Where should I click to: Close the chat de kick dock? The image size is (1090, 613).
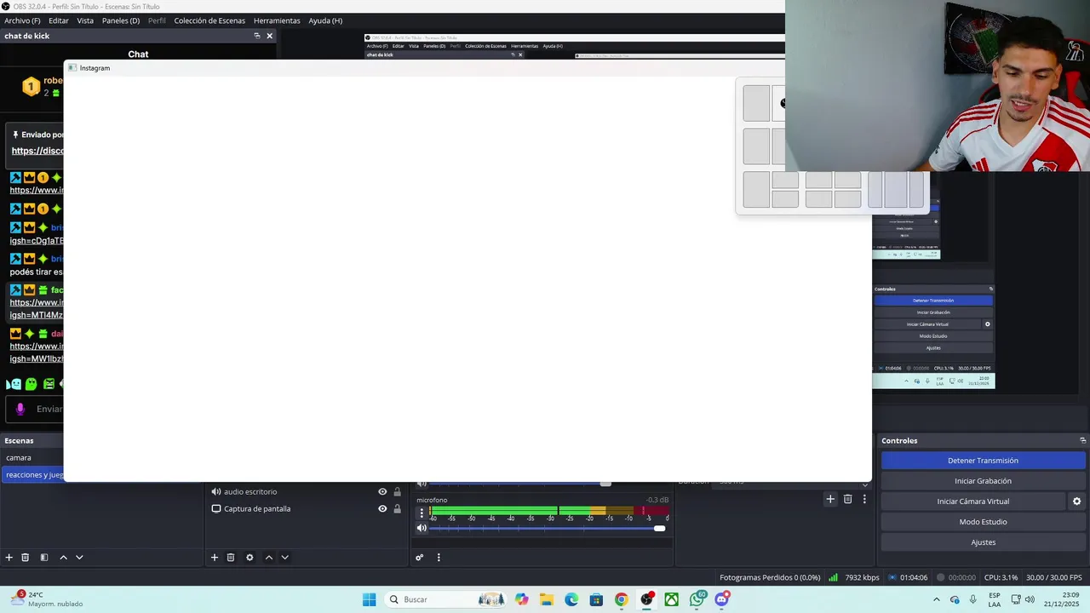270,36
